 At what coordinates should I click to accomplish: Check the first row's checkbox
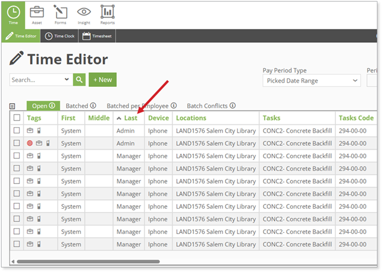pyautogui.click(x=17, y=131)
